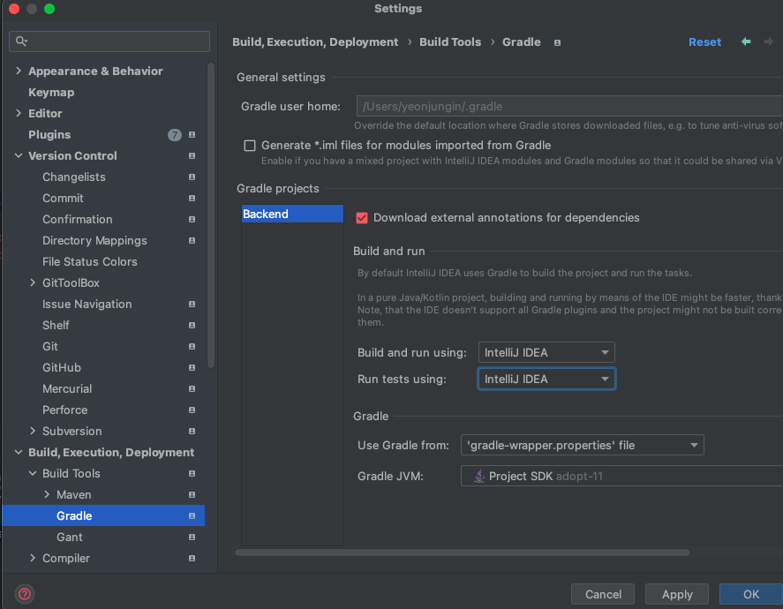Click the Plugins update count badge 7

point(174,135)
